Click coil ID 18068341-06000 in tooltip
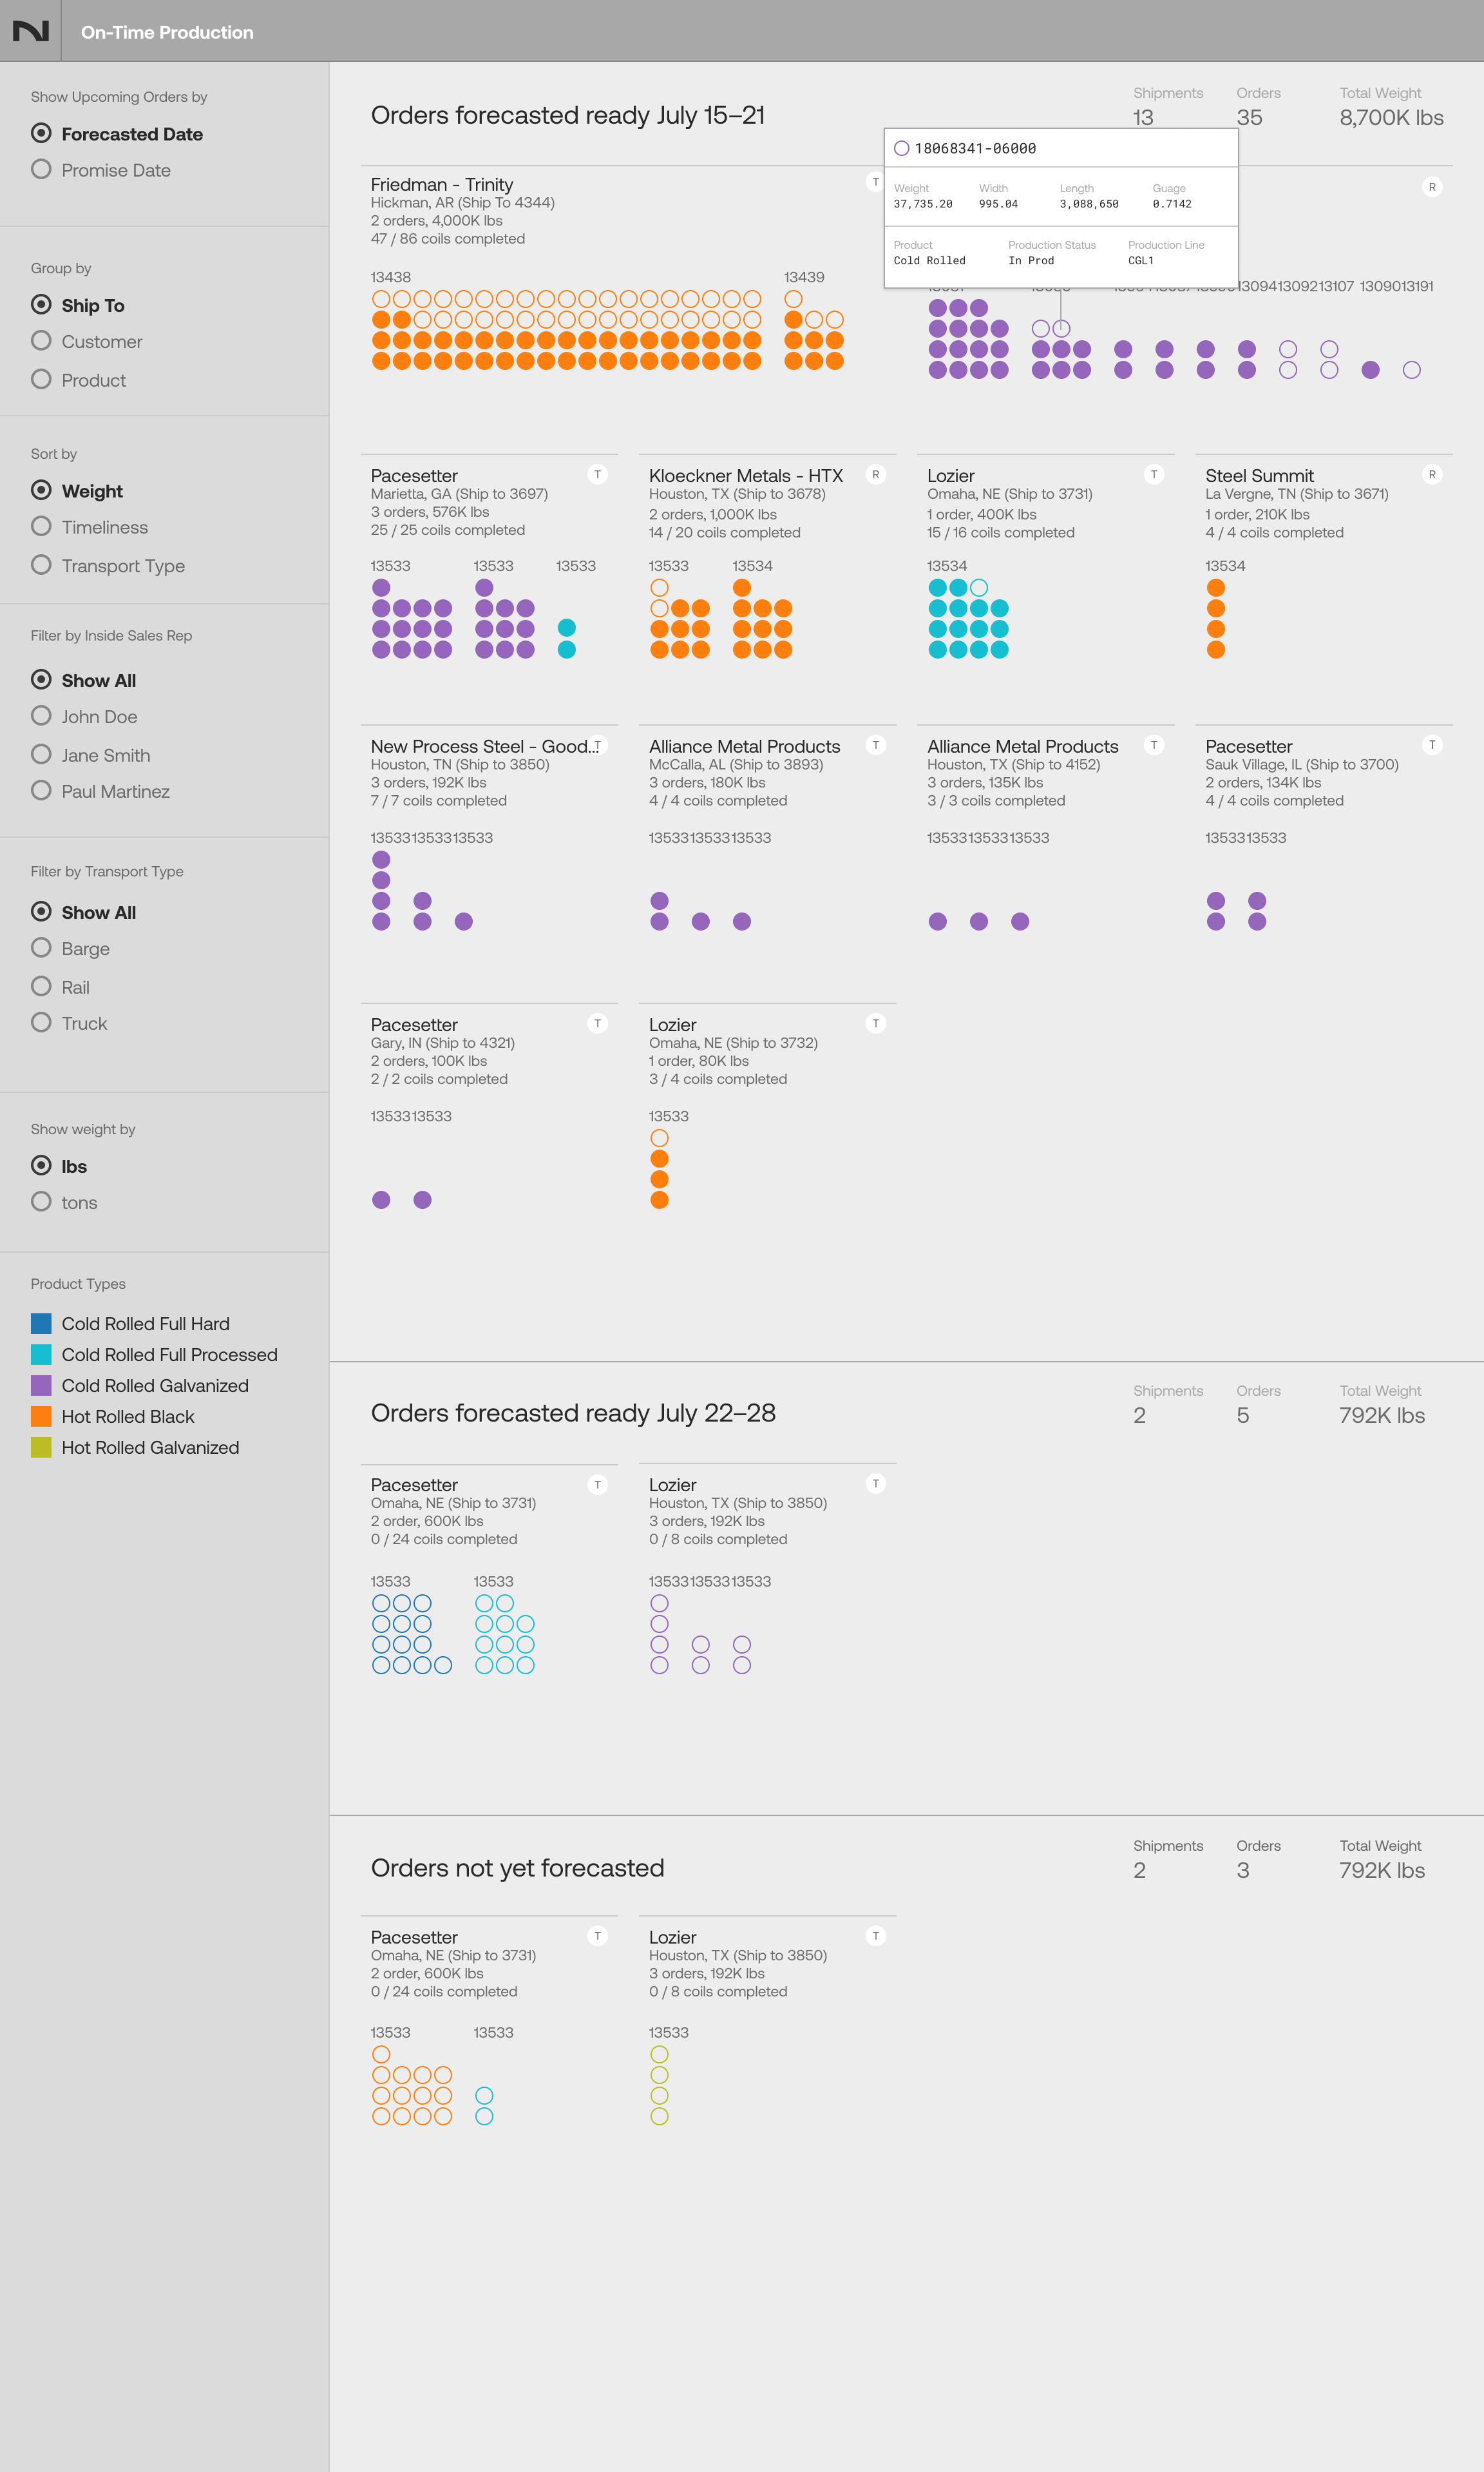 (x=975, y=148)
